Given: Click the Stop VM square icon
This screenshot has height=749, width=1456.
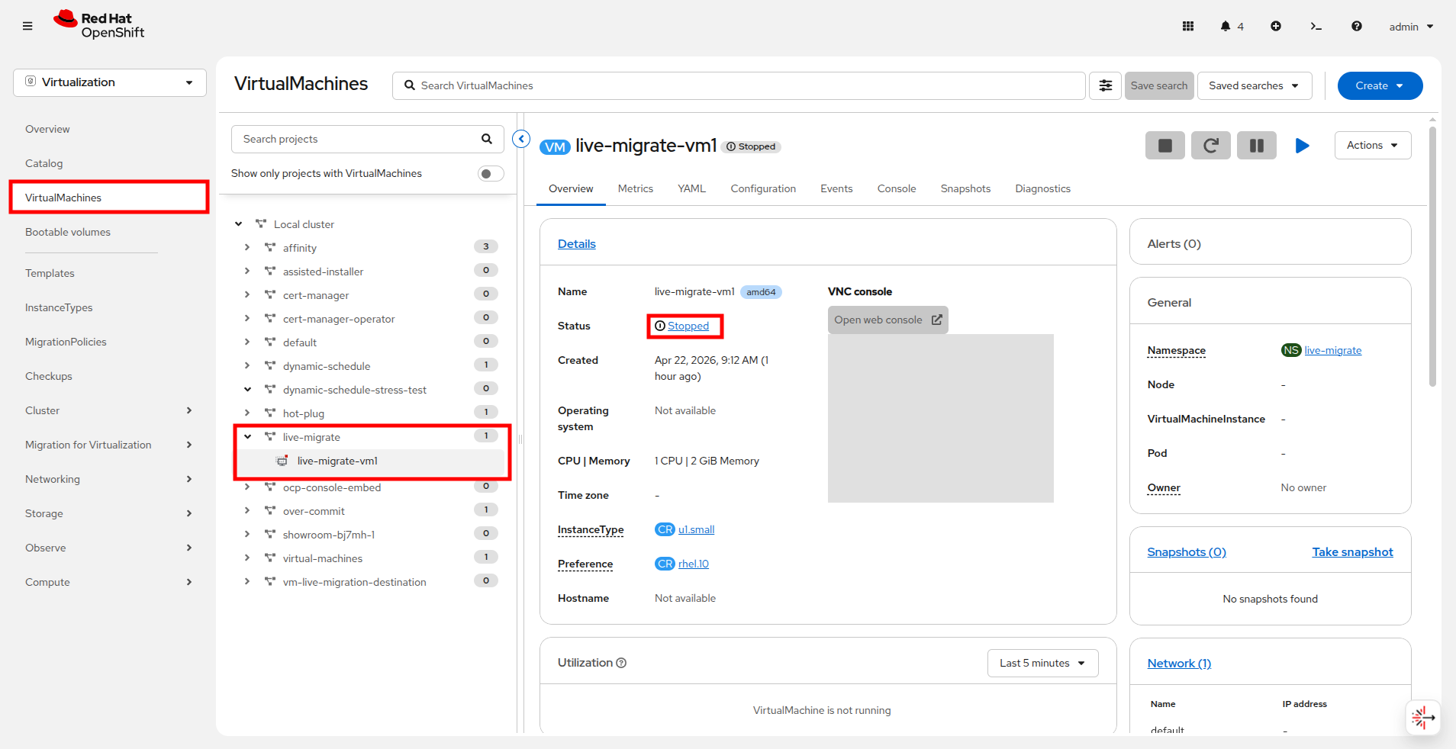Looking at the screenshot, I should tap(1164, 145).
